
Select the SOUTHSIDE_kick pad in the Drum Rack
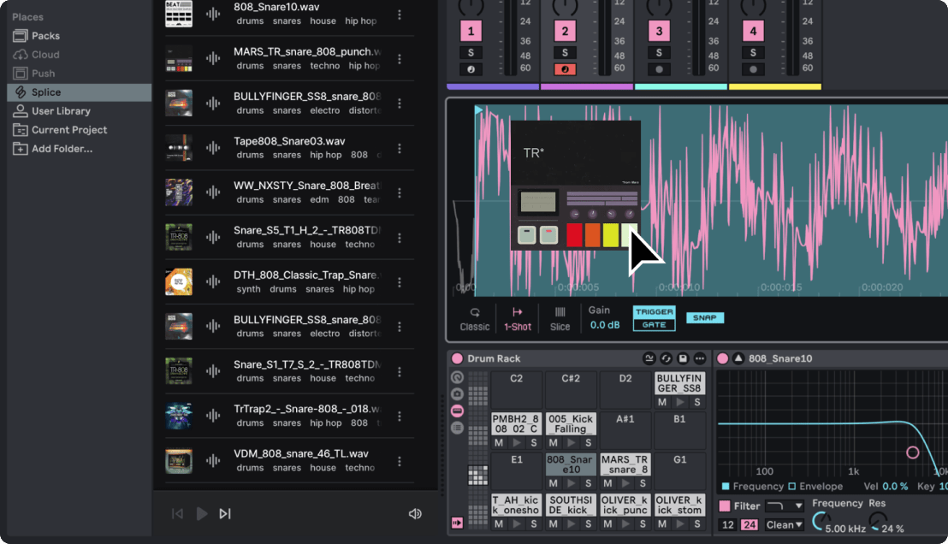571,503
